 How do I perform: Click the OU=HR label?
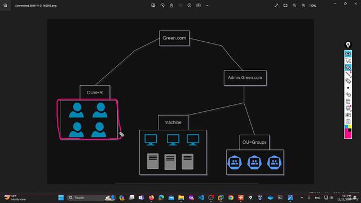(95, 92)
